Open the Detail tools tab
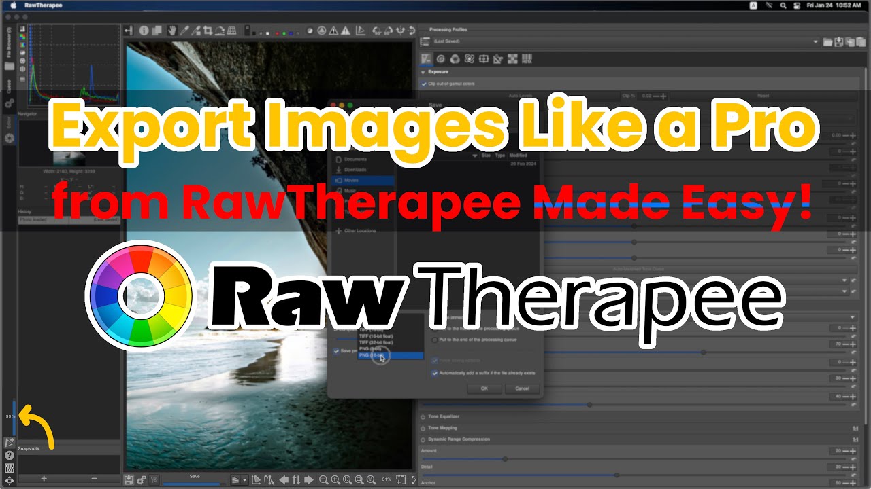This screenshot has height=489, width=871. tap(441, 59)
